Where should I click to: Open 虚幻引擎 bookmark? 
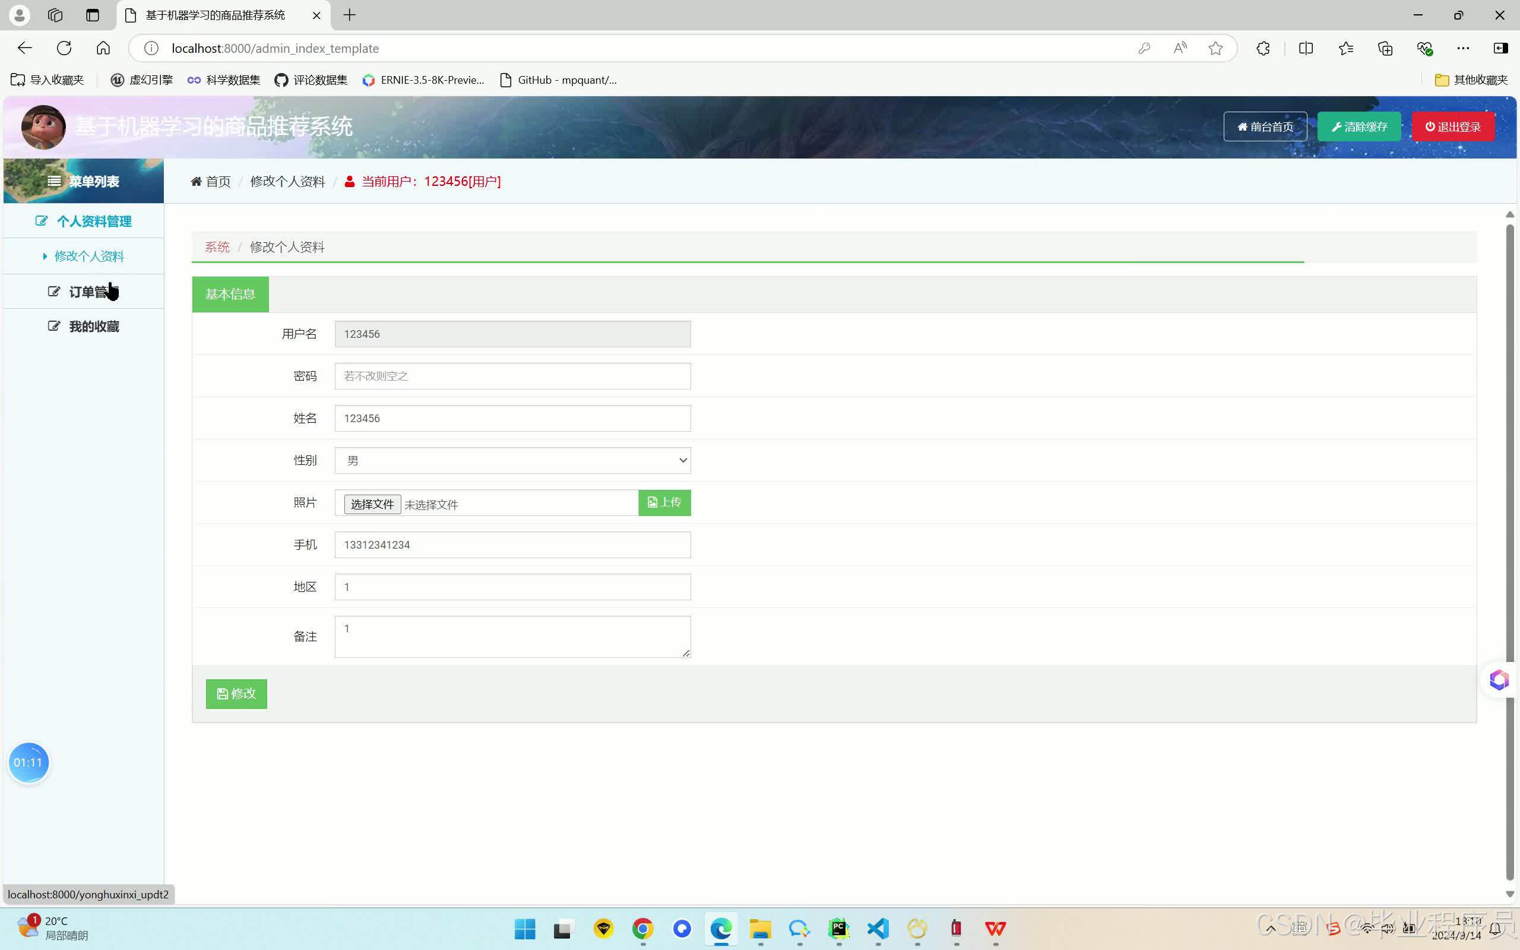point(142,80)
